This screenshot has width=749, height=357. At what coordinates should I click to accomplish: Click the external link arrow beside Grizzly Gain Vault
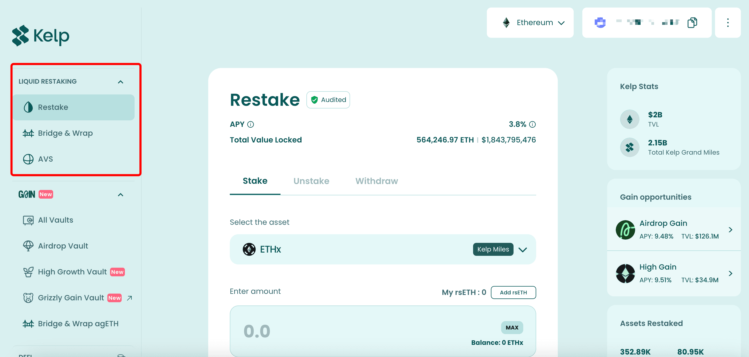point(129,298)
